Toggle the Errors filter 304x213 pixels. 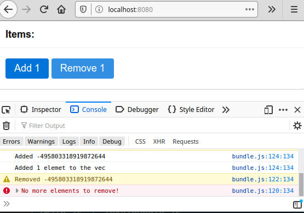tap(12, 141)
